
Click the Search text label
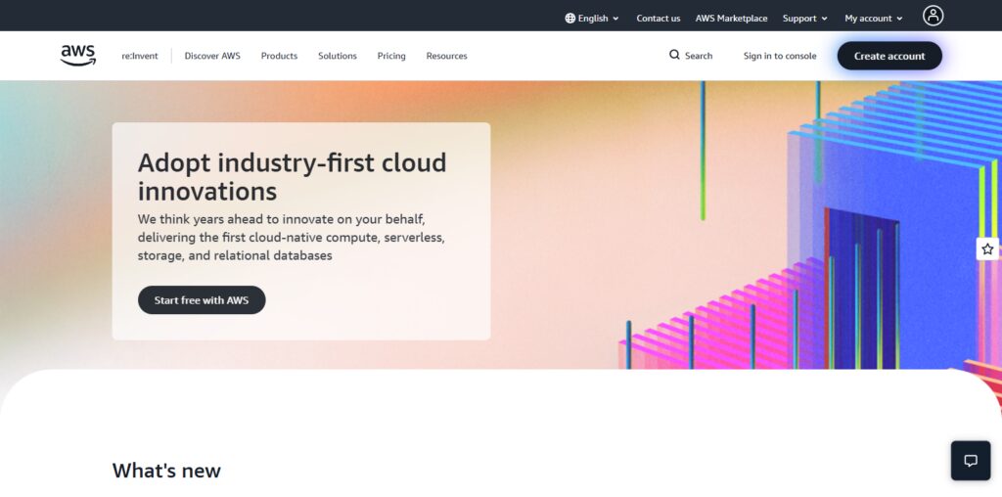tap(699, 56)
